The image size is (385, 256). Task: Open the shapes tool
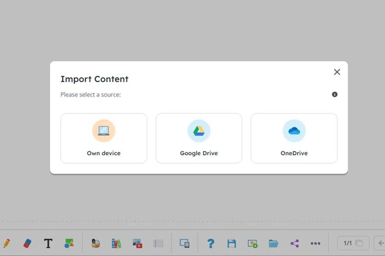(69, 243)
